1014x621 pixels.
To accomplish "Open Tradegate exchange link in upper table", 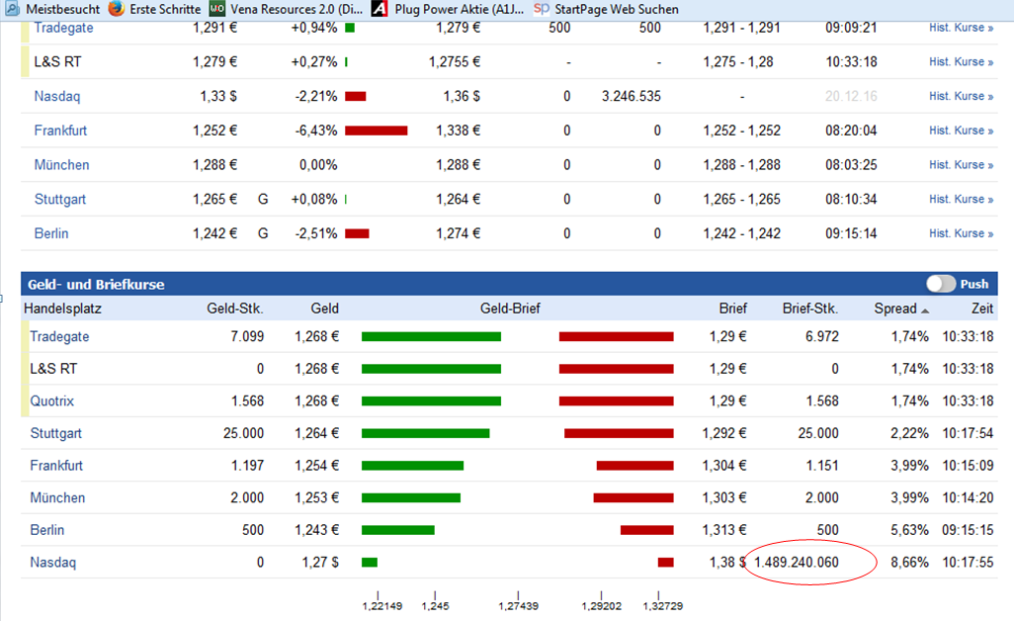I will pyautogui.click(x=63, y=28).
